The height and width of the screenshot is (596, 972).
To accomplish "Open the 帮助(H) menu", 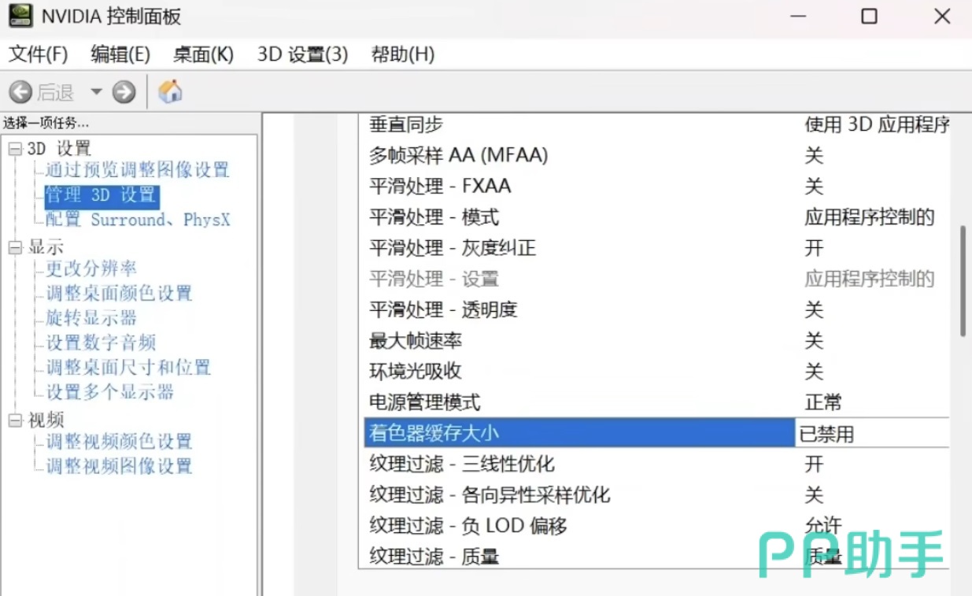I will tap(403, 54).
